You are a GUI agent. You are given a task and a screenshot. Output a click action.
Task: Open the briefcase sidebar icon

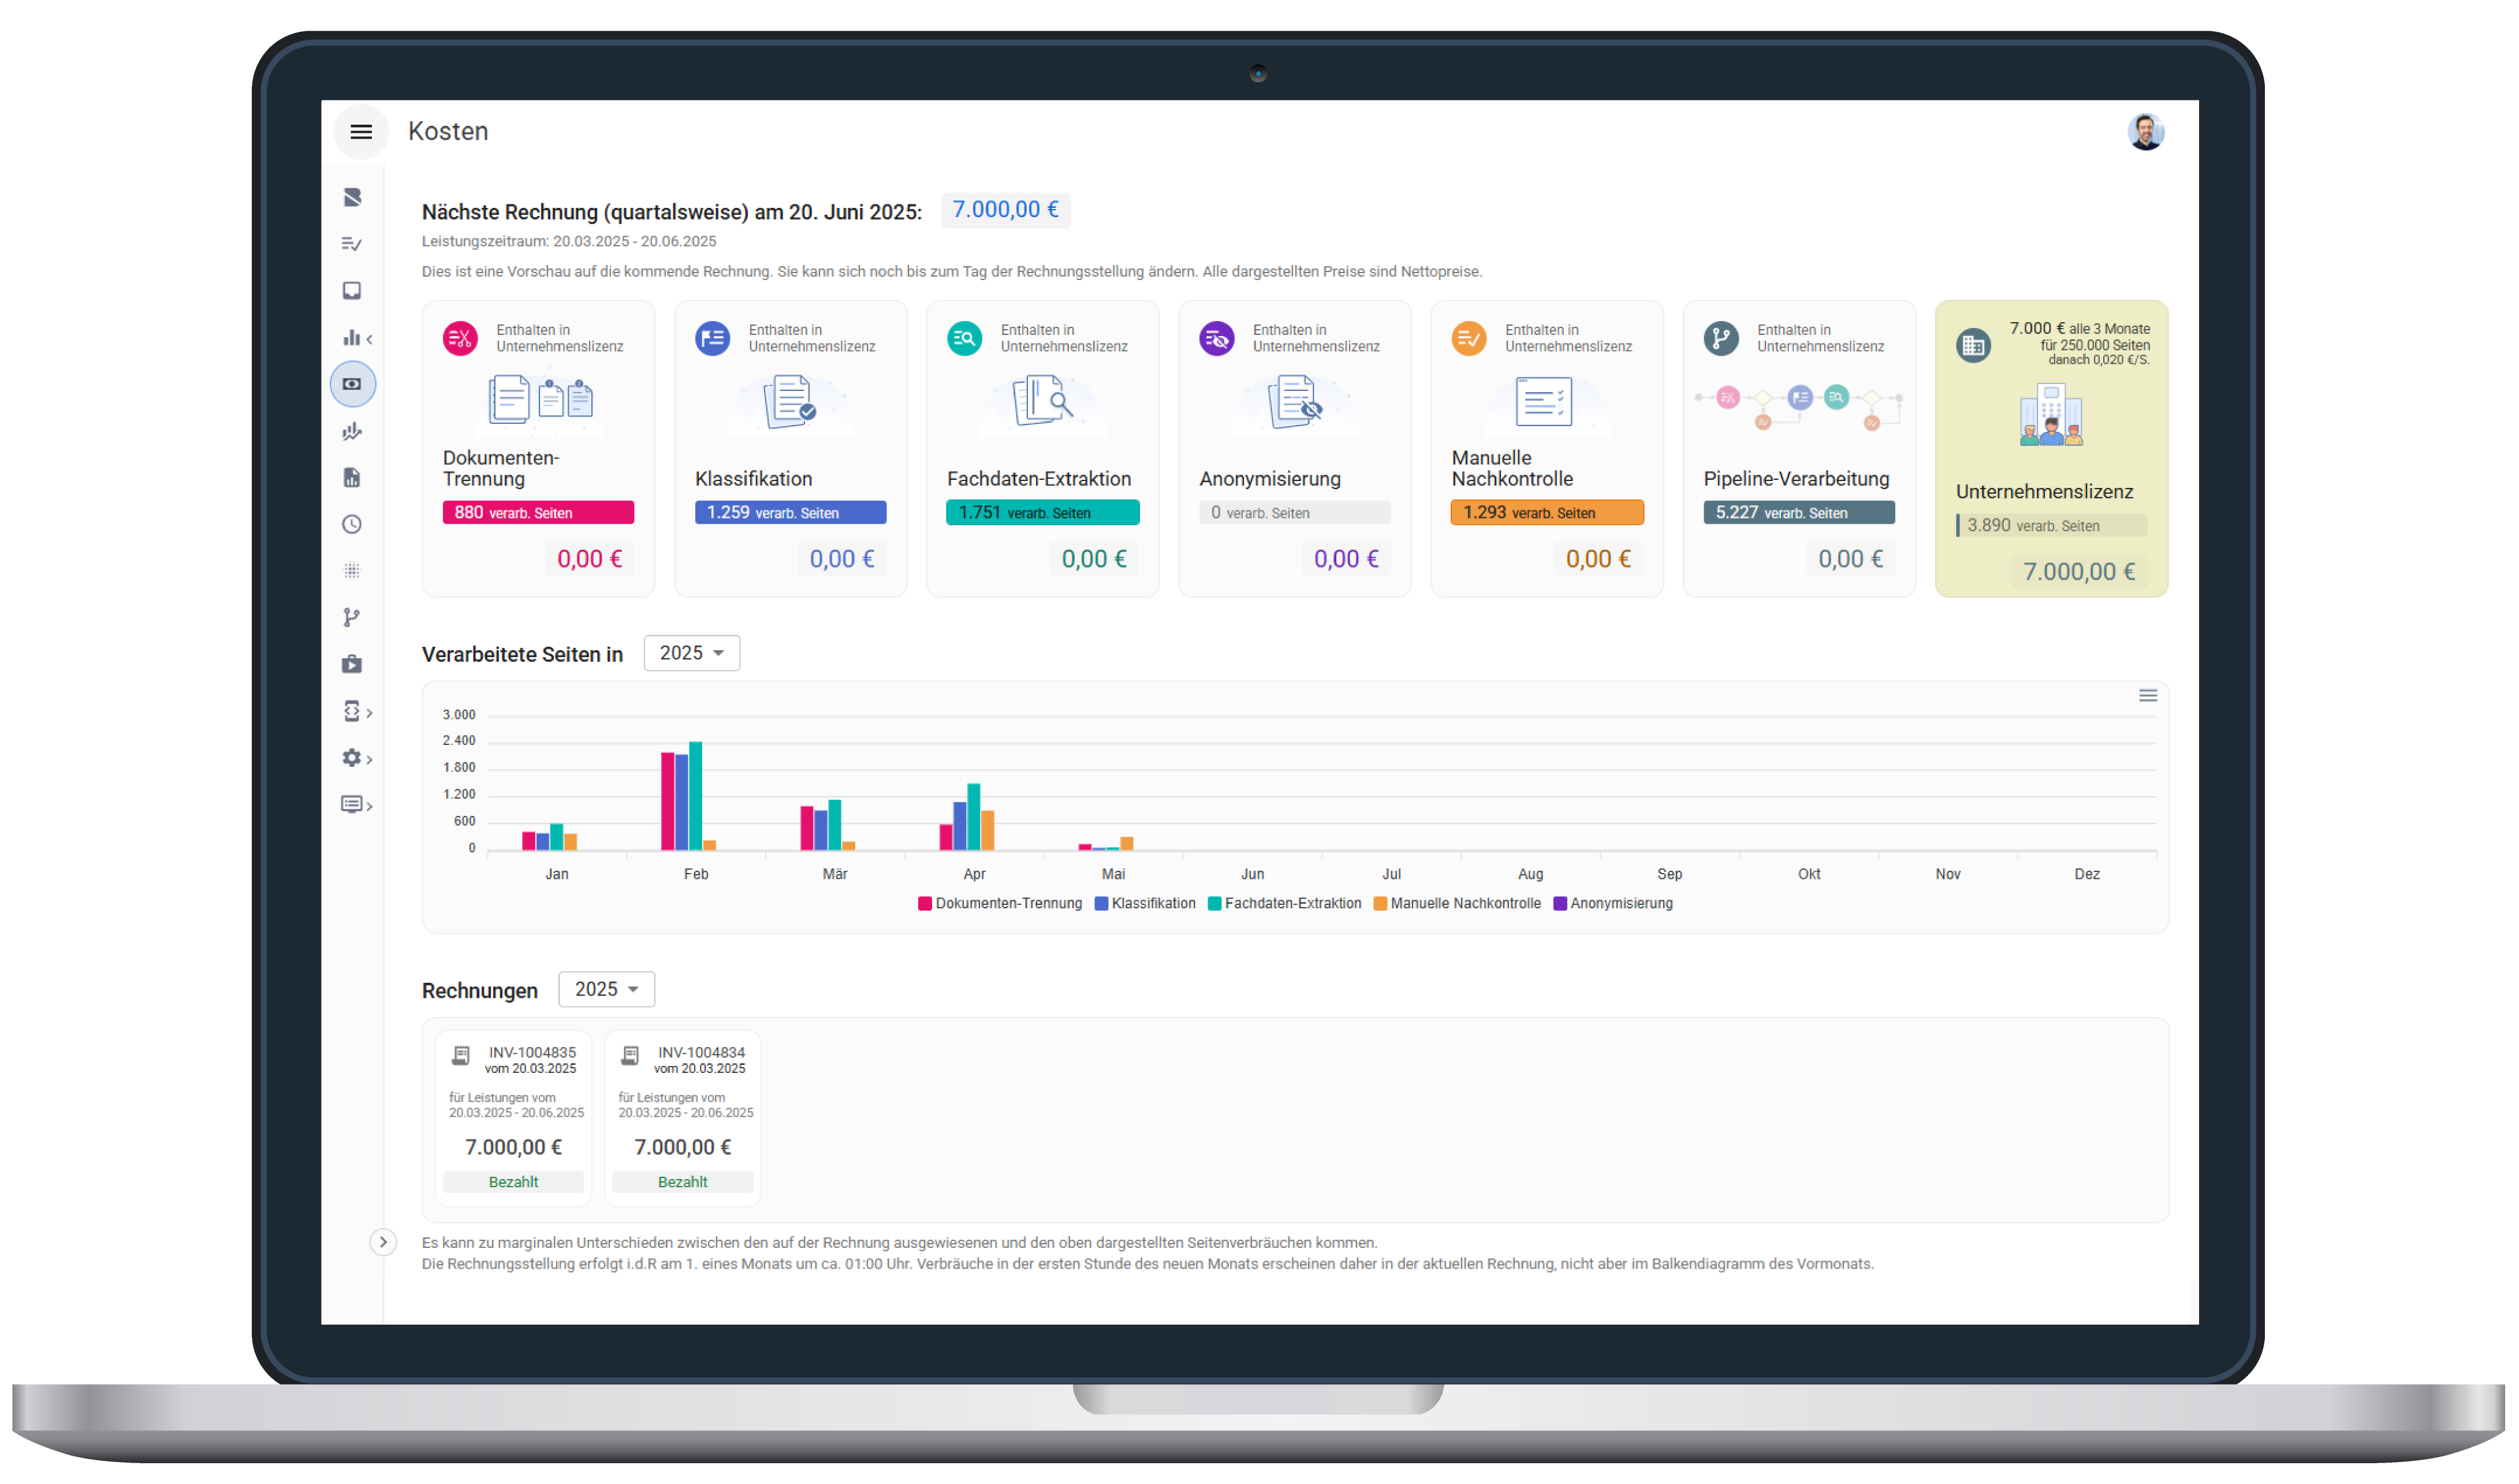[352, 664]
